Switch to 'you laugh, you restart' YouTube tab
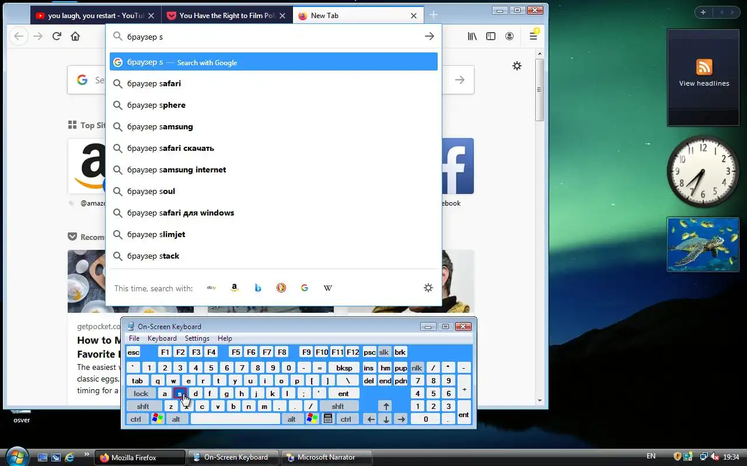747x466 pixels. [96, 16]
